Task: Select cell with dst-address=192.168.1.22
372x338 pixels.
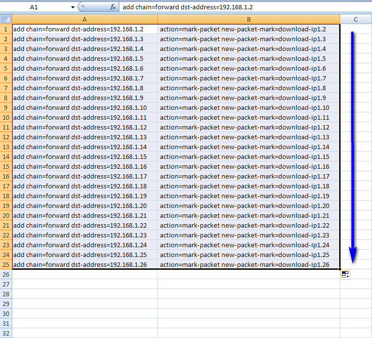Action: click(85, 225)
